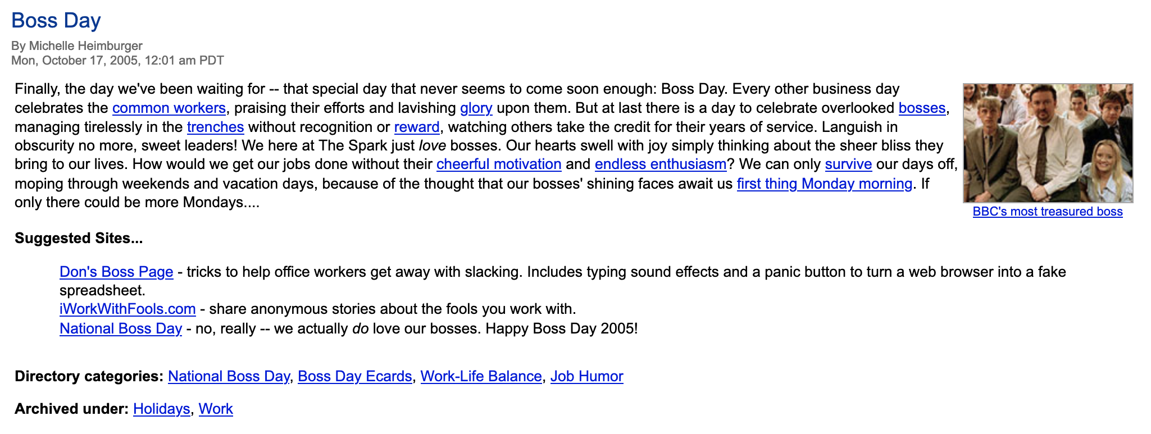Open the 'common workers' link
This screenshot has width=1151, height=434.
tap(169, 108)
